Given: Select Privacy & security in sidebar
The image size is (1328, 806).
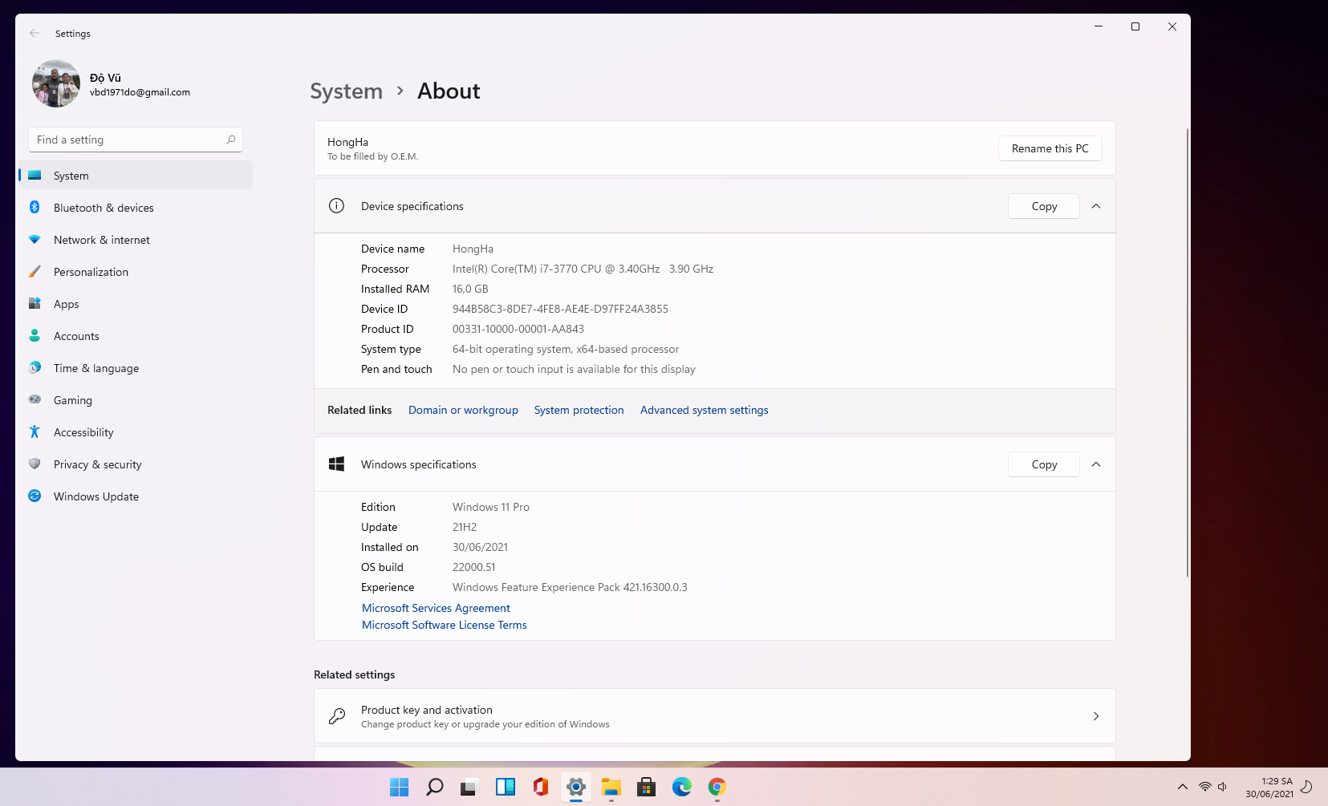Looking at the screenshot, I should (x=135, y=464).
